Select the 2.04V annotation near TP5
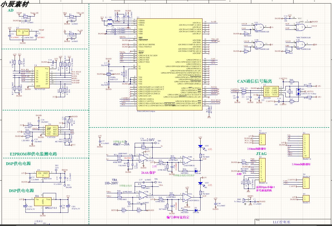The height and width of the screenshot is (226, 332). tap(150, 140)
